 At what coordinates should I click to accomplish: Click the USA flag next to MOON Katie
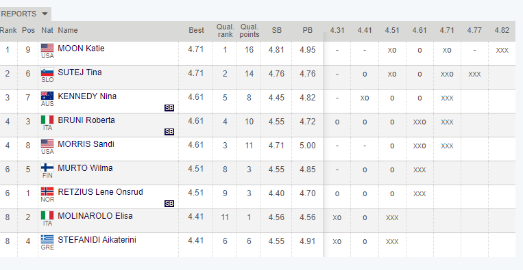click(47, 48)
